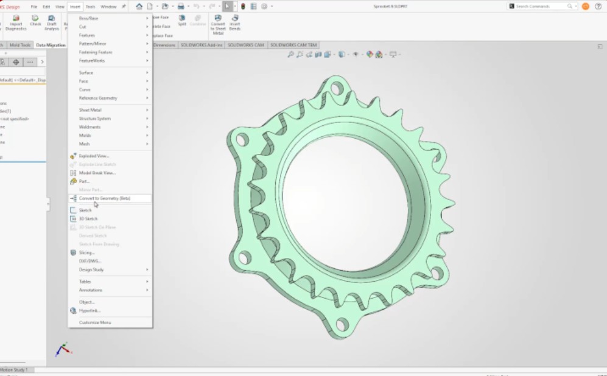Screen dimensions: 607x376
Task: Click the Split tool icon
Action: tap(182, 21)
